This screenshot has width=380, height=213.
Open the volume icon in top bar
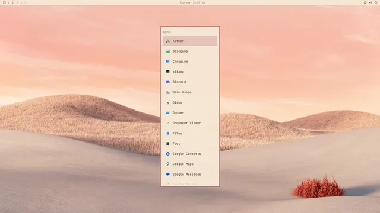coord(370,2)
